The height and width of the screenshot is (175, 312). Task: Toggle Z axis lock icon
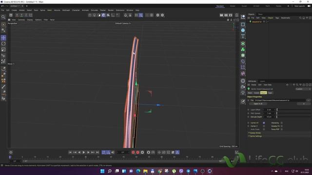(x=26, y=15)
